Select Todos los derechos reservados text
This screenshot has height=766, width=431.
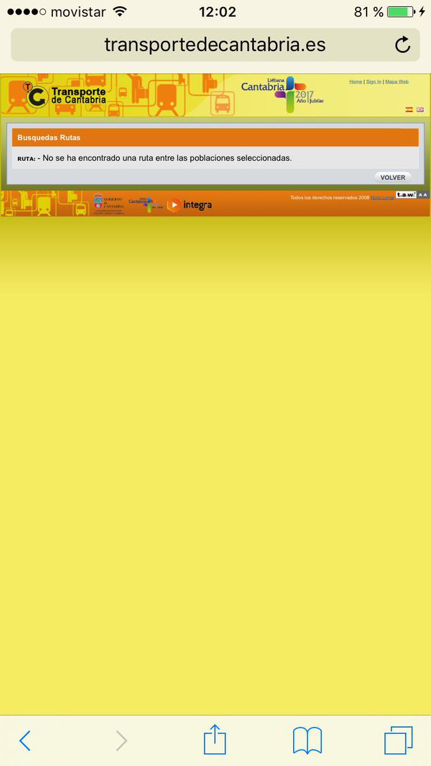(329, 198)
